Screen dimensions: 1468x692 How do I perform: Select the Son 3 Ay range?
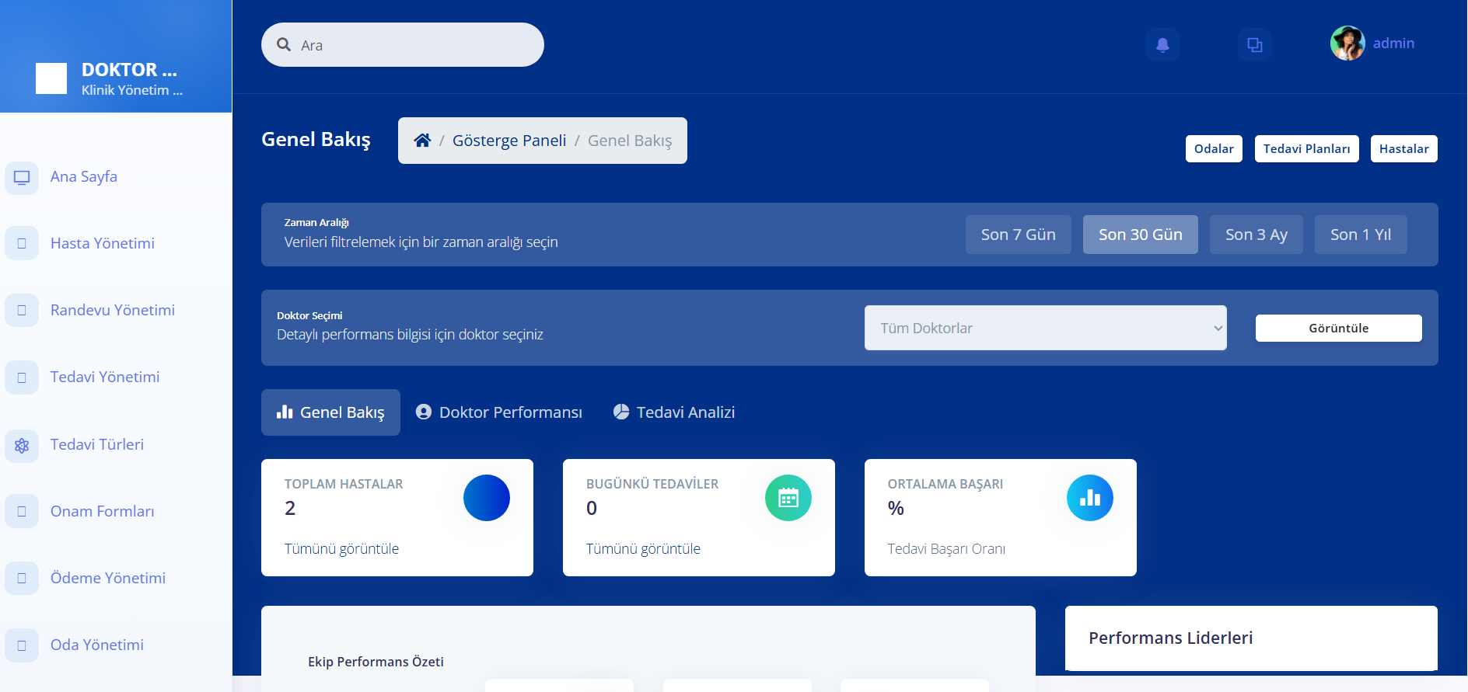click(x=1256, y=235)
